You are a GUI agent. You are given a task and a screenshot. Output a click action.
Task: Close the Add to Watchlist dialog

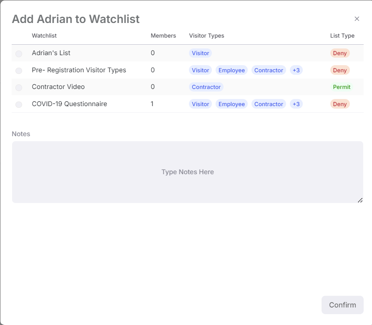click(x=357, y=19)
